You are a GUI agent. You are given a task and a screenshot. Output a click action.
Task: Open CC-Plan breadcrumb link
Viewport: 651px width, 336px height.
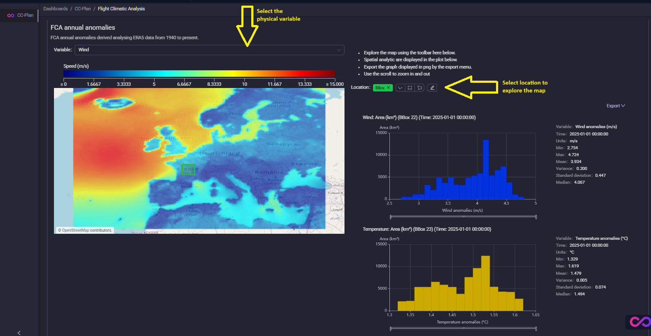pos(82,9)
